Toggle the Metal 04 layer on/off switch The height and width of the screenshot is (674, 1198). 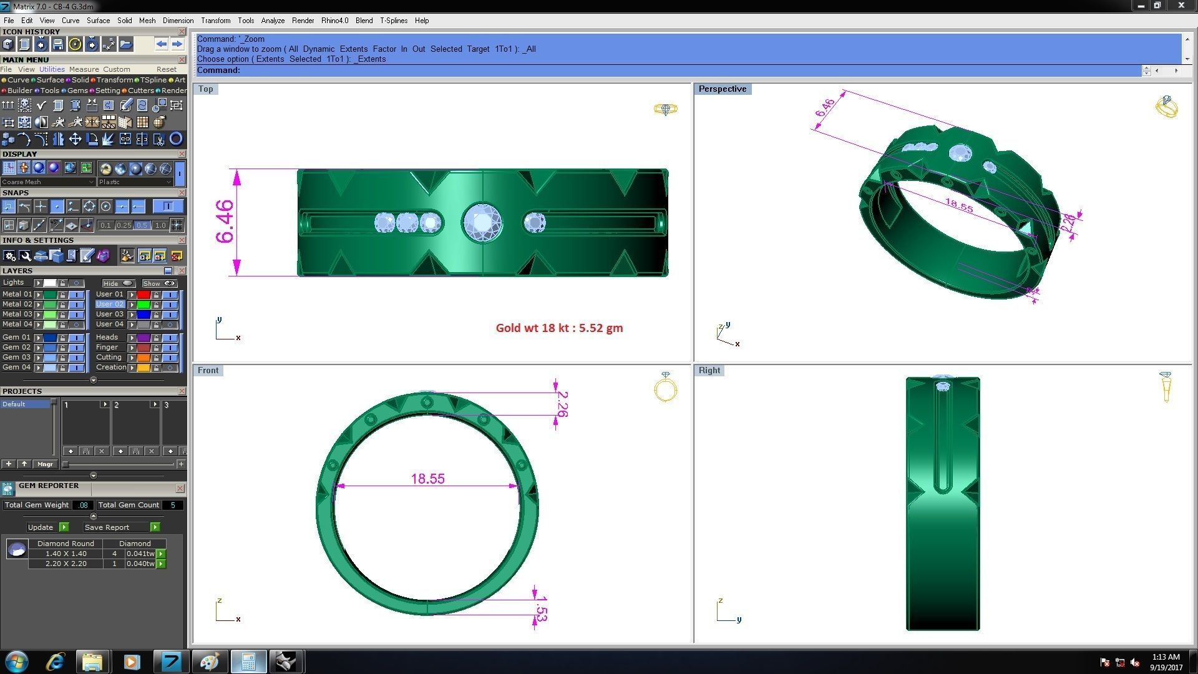tap(76, 325)
